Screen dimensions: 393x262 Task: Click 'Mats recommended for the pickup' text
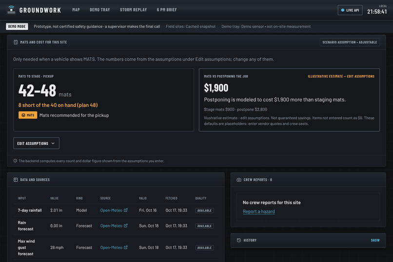(x=74, y=115)
